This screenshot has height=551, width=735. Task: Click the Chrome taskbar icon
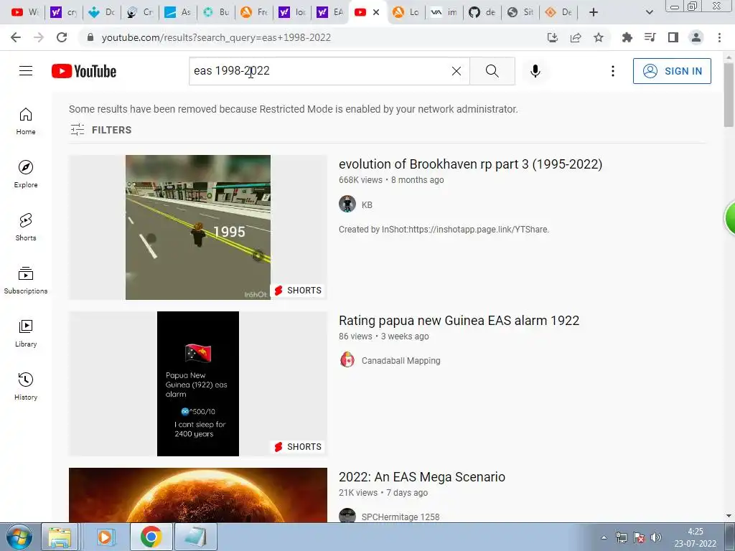(x=151, y=537)
